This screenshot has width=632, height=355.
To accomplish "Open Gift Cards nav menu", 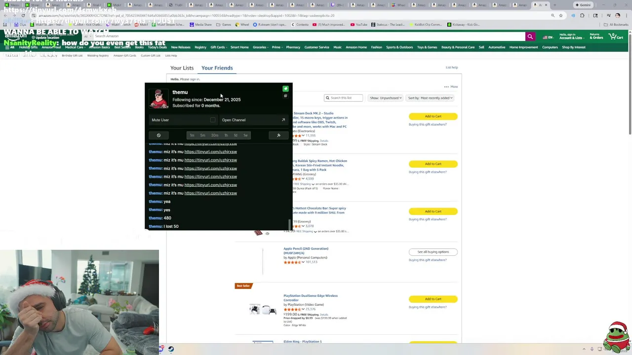I will tap(219, 47).
